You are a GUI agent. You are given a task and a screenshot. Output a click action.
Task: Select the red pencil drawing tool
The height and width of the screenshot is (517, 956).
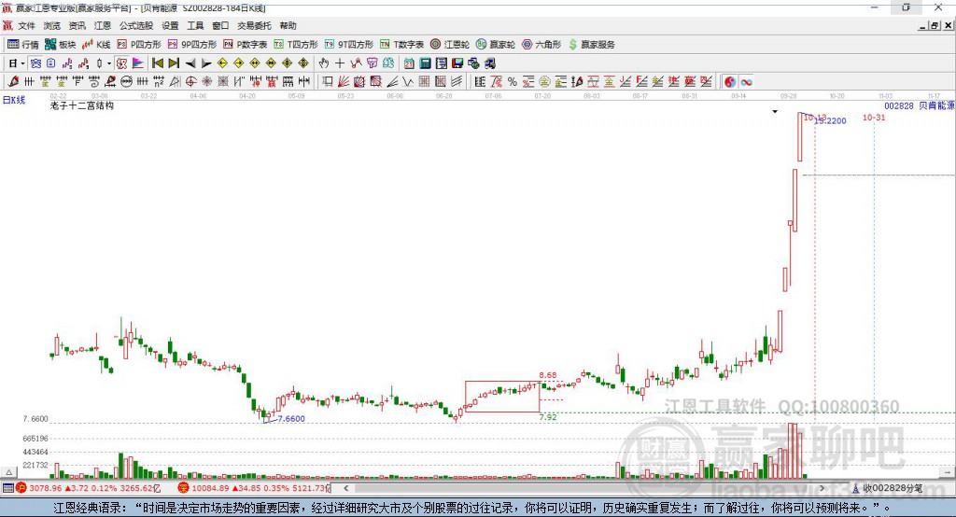tap(13, 82)
